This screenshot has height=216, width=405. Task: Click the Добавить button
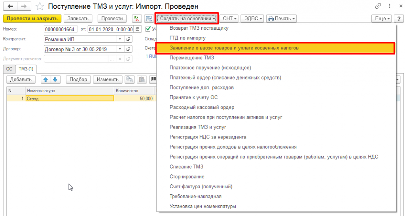coord(21,80)
